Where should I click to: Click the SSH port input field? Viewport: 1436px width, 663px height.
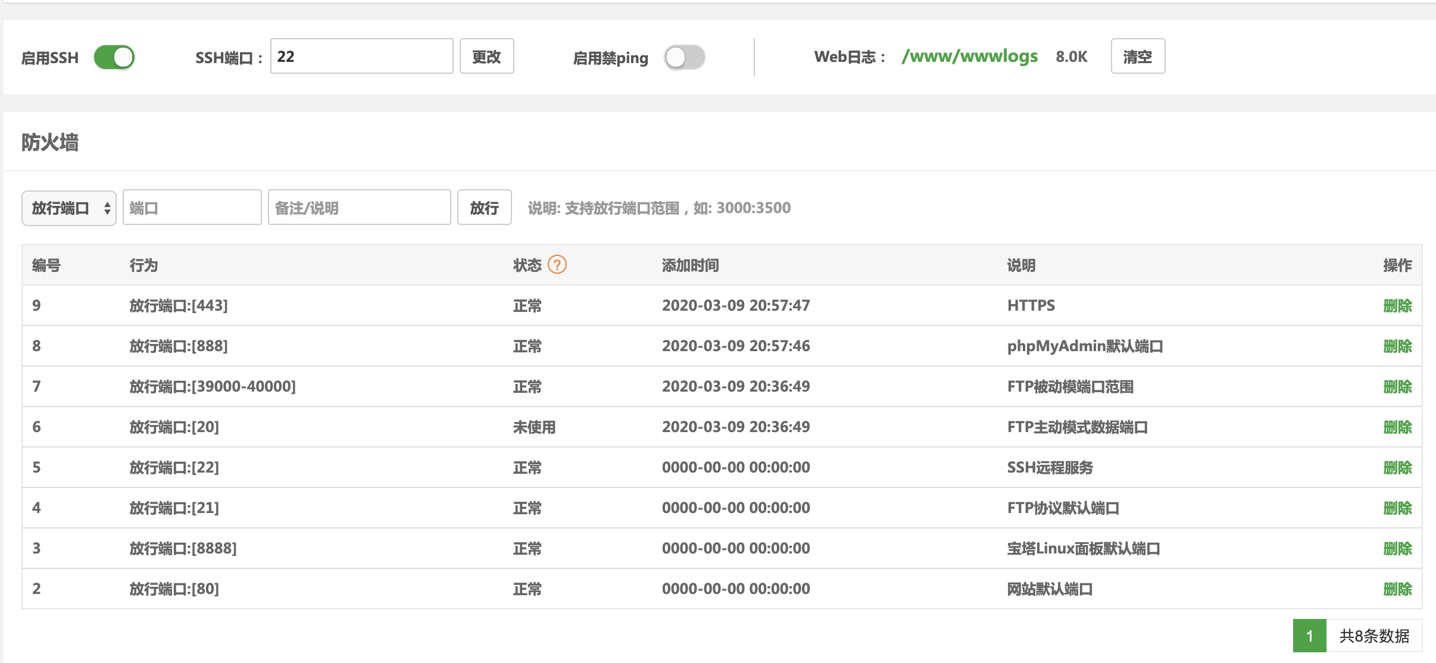point(361,57)
